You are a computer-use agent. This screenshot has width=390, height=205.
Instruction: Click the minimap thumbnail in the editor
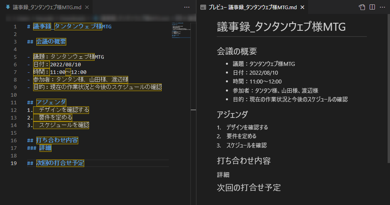pos(181,30)
